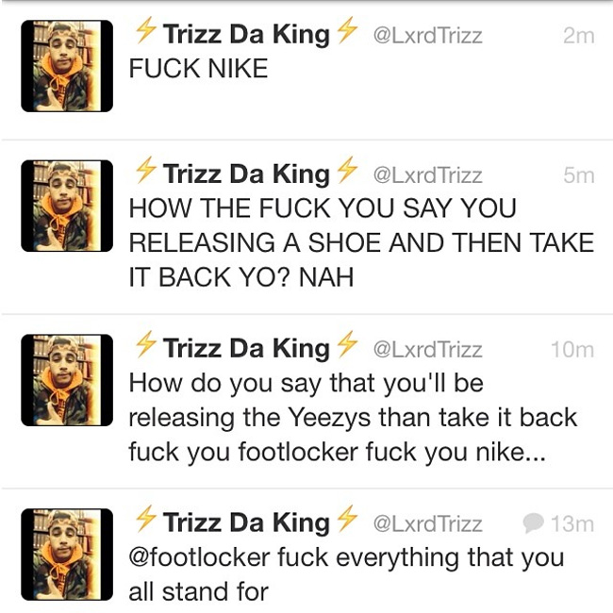
Task: Open tweet 'everything that you all stand for'
Action: tap(346, 574)
